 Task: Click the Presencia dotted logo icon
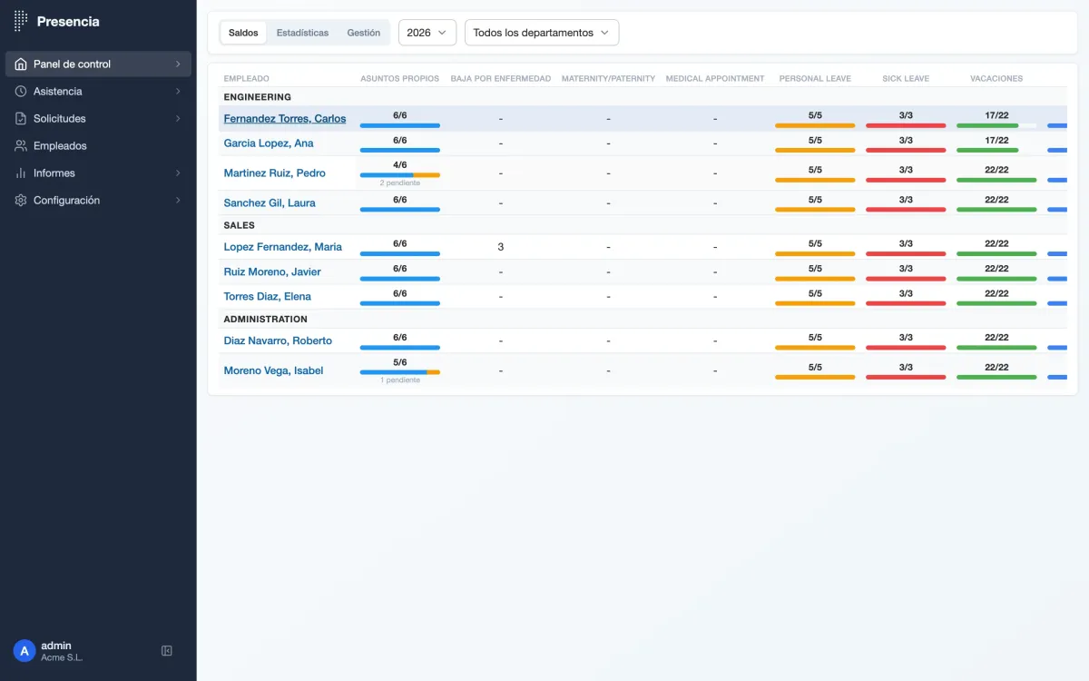pos(21,22)
